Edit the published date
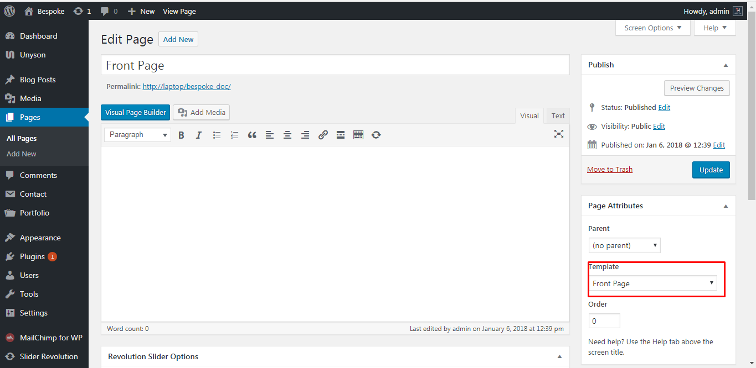The height and width of the screenshot is (368, 756). click(719, 145)
